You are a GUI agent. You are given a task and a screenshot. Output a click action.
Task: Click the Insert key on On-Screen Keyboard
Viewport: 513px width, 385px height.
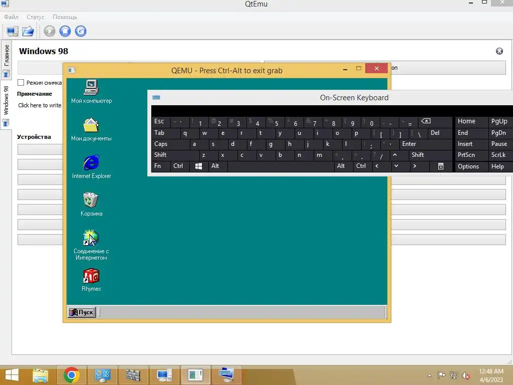[x=471, y=144]
